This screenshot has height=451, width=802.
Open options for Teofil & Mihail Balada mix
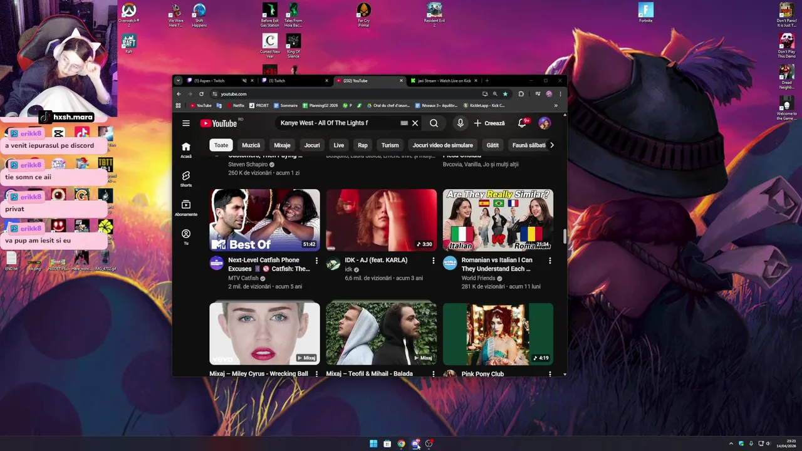(x=433, y=374)
